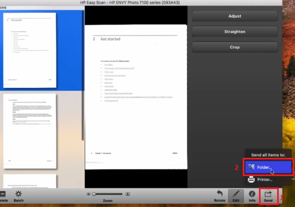This screenshot has height=207, width=295.
Task: Click the Straighten button
Action: [235, 32]
